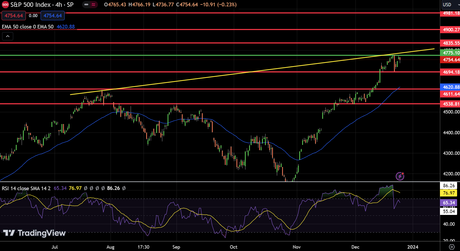Click the green 4775.10 price label

pyautogui.click(x=450, y=53)
